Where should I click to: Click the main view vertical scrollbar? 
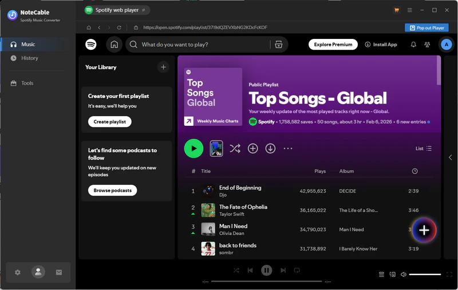439,70
